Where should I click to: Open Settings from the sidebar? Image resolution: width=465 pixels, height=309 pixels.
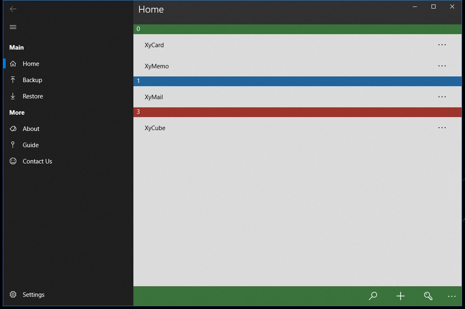tap(68, 294)
